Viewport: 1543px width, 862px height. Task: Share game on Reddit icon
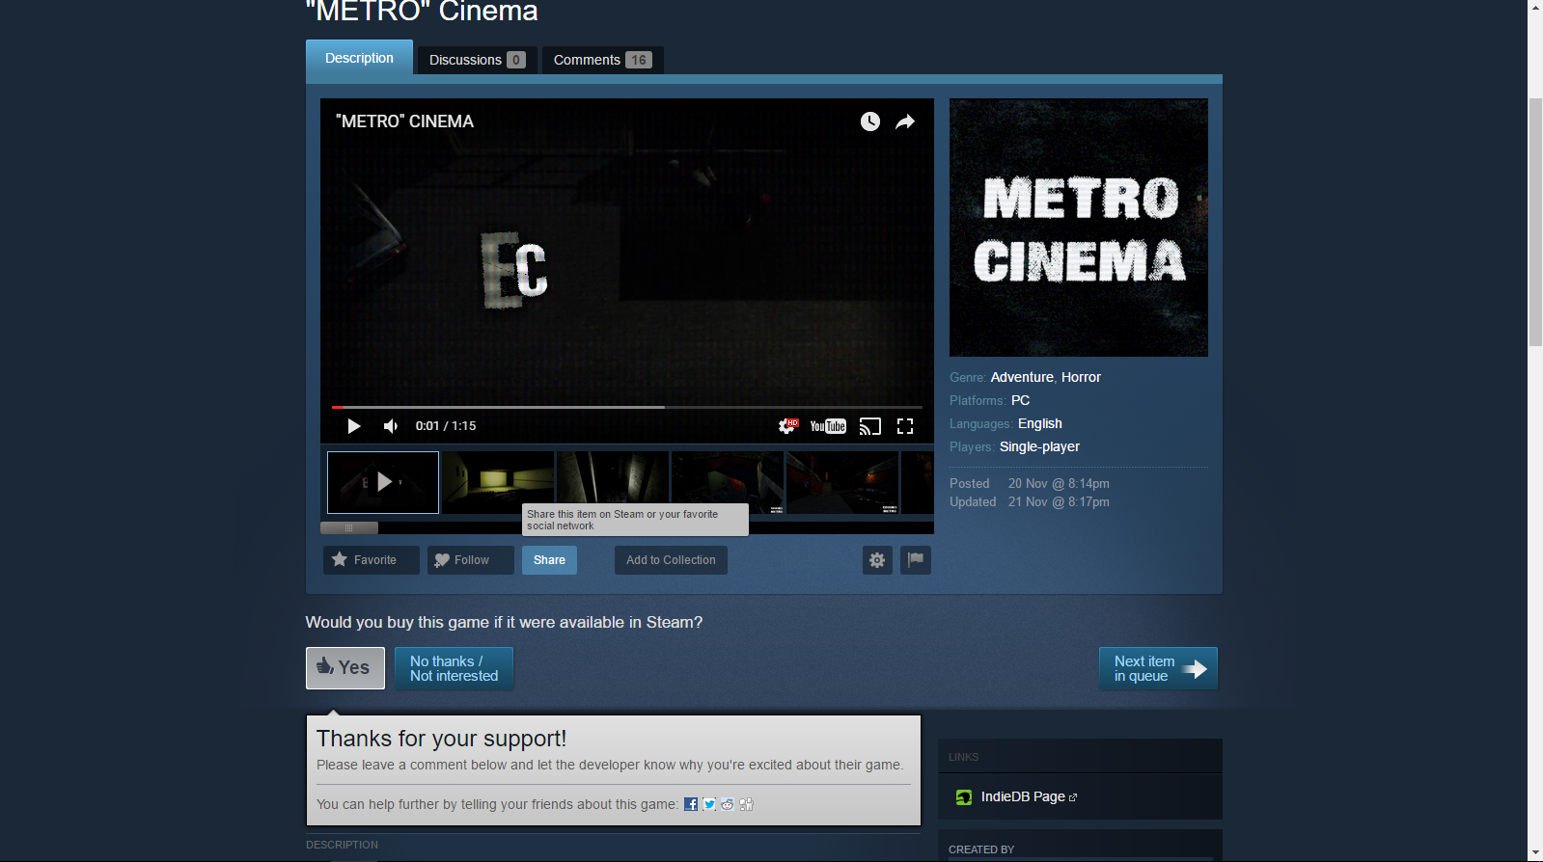(x=728, y=804)
